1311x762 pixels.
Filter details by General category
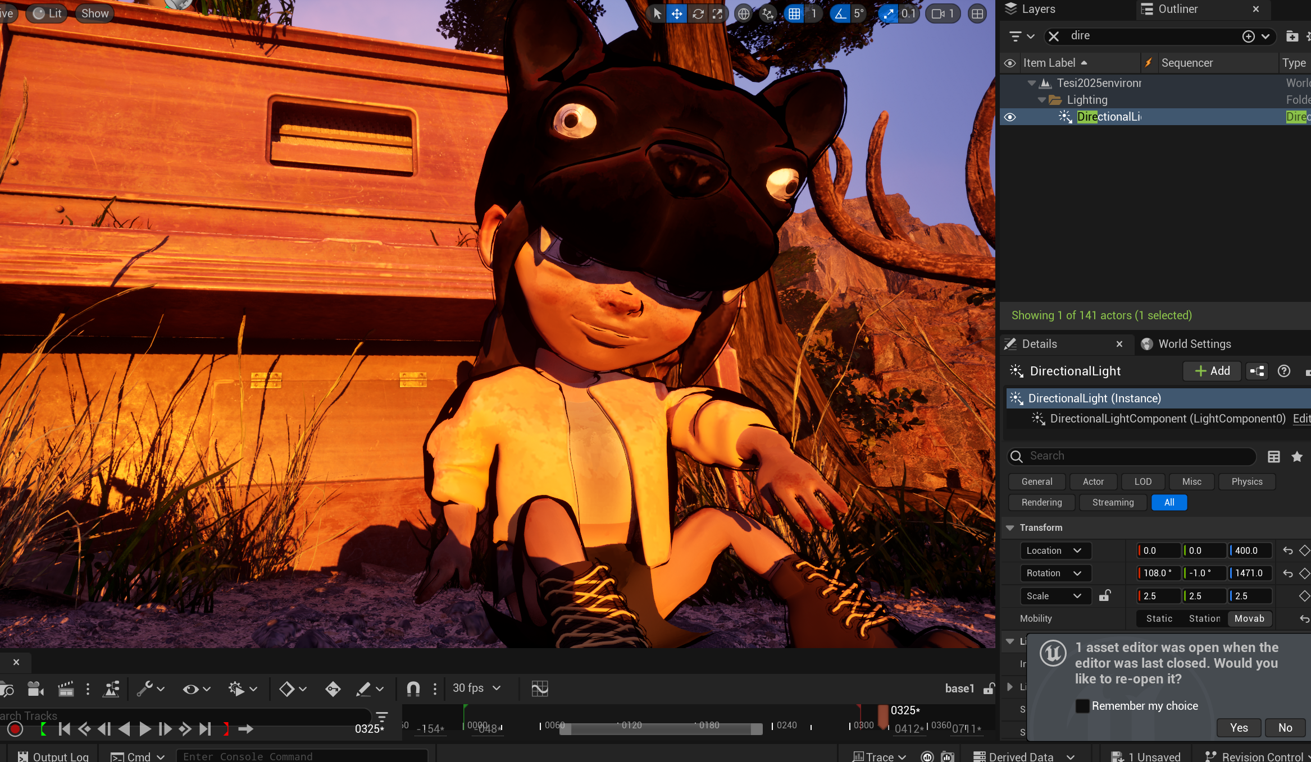coord(1037,481)
